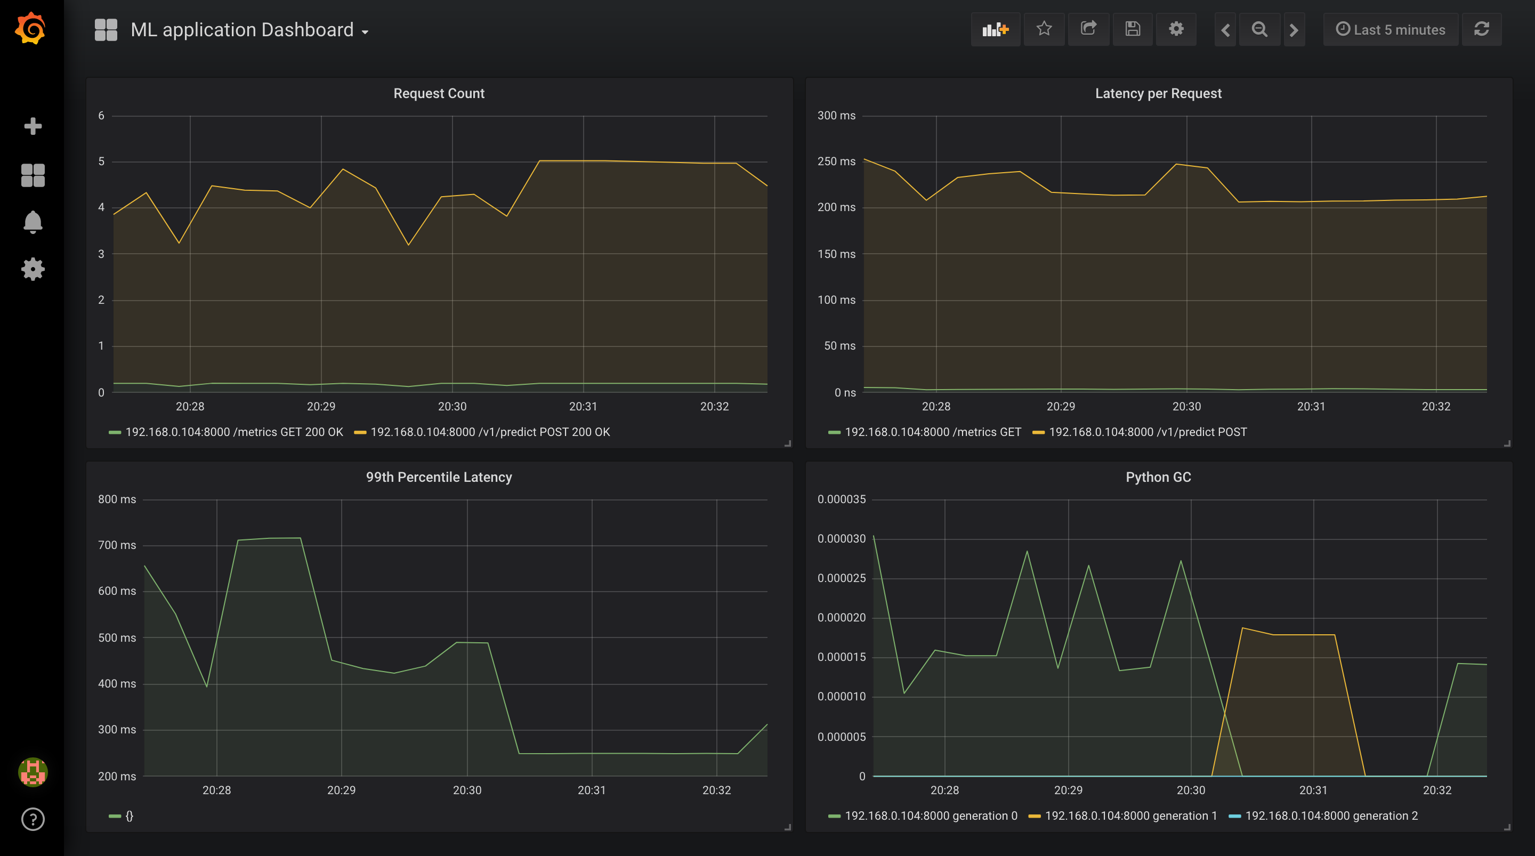Click the dashboard grid icon next to title
Screen dimensions: 1535x856
pyautogui.click(x=106, y=30)
